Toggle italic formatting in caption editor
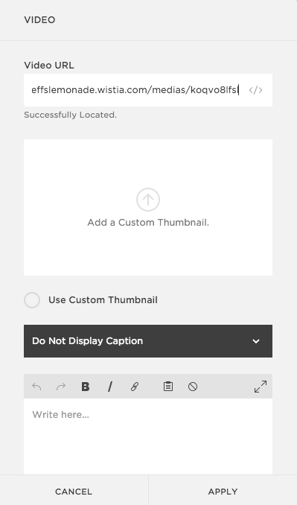The width and height of the screenshot is (297, 505). 109,386
